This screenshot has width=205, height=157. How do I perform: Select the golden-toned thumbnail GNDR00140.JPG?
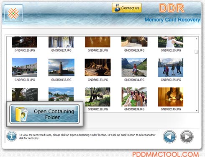click(171, 97)
